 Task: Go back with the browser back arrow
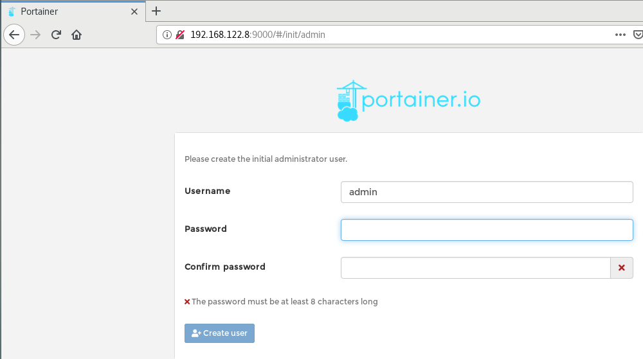coord(14,35)
